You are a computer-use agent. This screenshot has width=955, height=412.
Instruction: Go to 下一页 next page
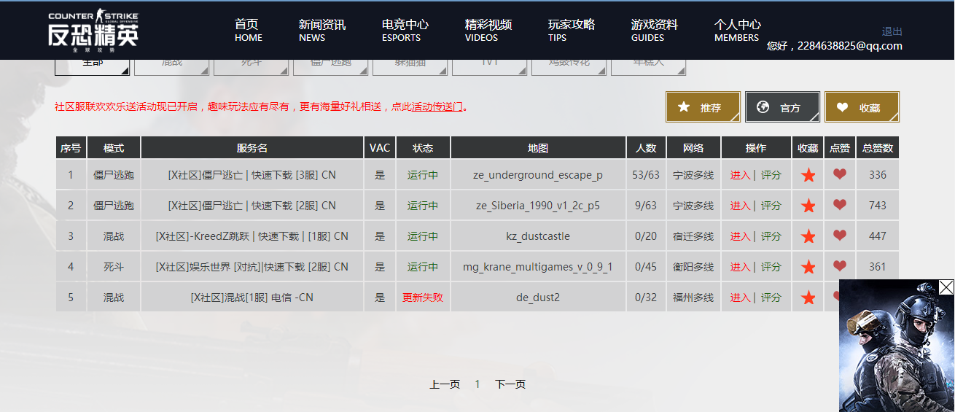tap(510, 384)
